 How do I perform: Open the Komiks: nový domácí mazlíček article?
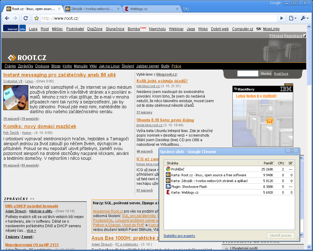tap(40, 127)
